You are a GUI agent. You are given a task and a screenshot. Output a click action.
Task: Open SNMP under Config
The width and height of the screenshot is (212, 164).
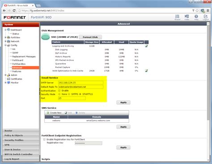15,53
